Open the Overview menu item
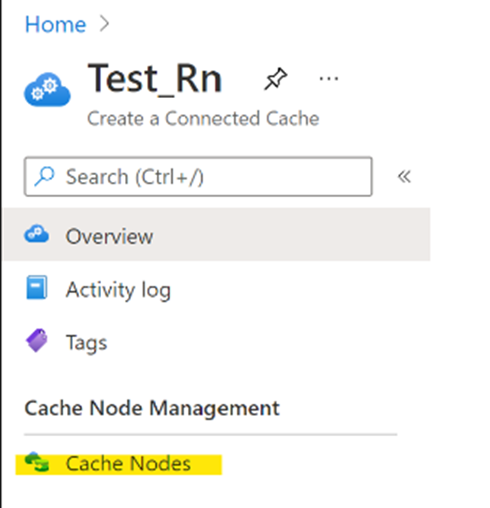This screenshot has width=490, height=508. coord(216,234)
